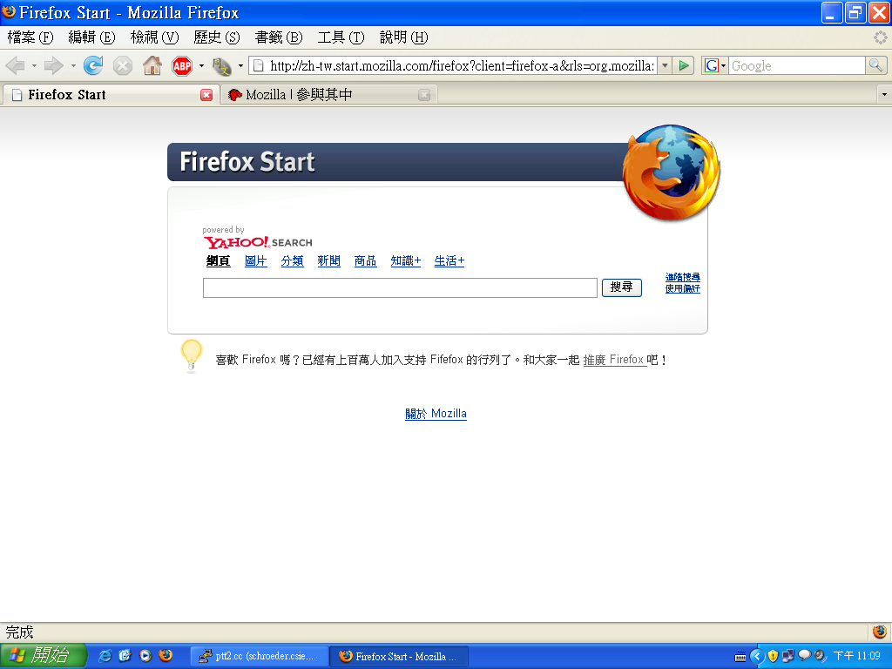
Task: Open the Forward history dropdown arrow
Action: pyautogui.click(x=73, y=66)
